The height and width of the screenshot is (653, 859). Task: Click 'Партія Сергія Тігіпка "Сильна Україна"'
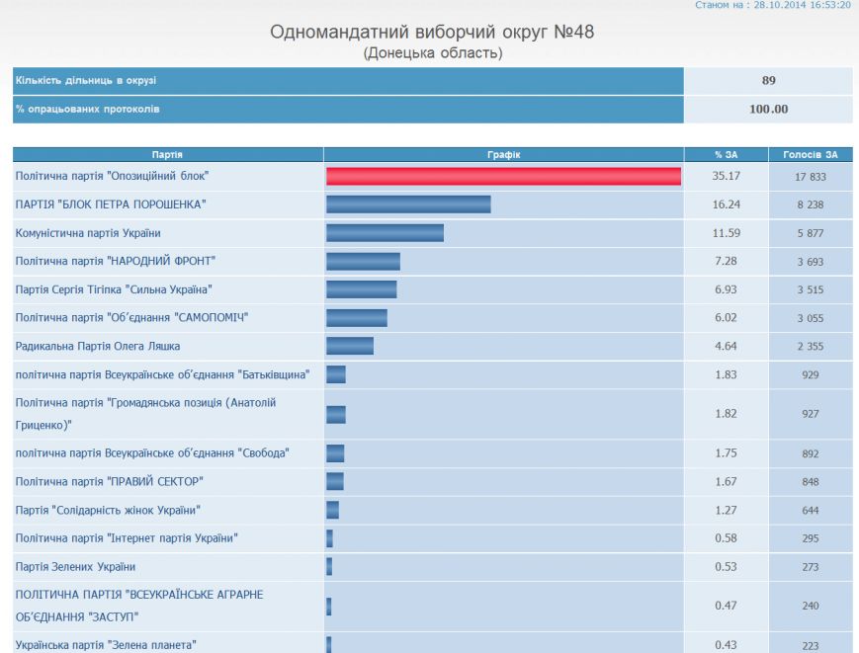(114, 289)
